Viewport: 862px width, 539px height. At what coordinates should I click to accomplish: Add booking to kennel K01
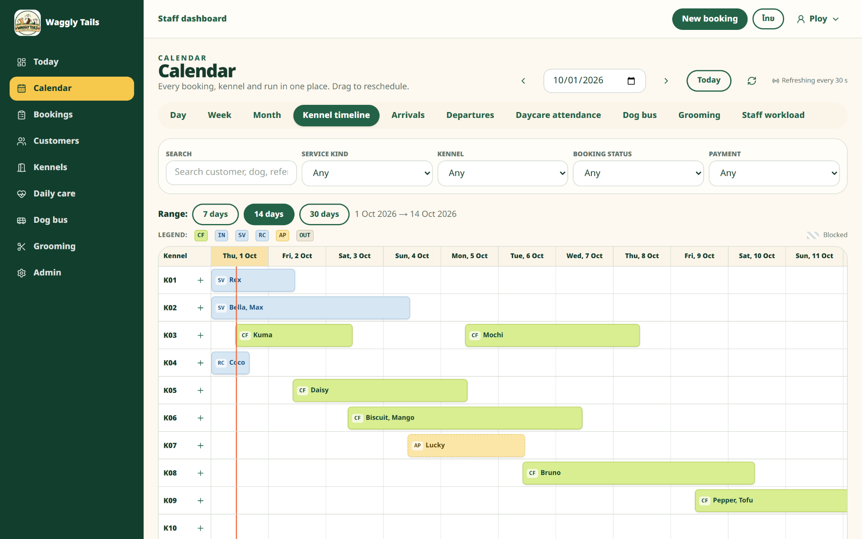pos(200,280)
